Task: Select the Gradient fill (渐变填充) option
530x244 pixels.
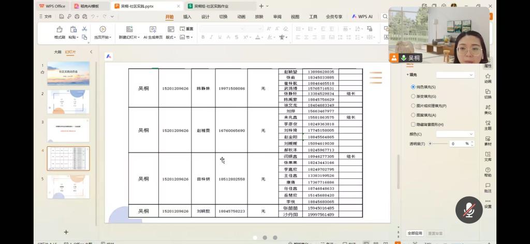Action: click(413, 97)
